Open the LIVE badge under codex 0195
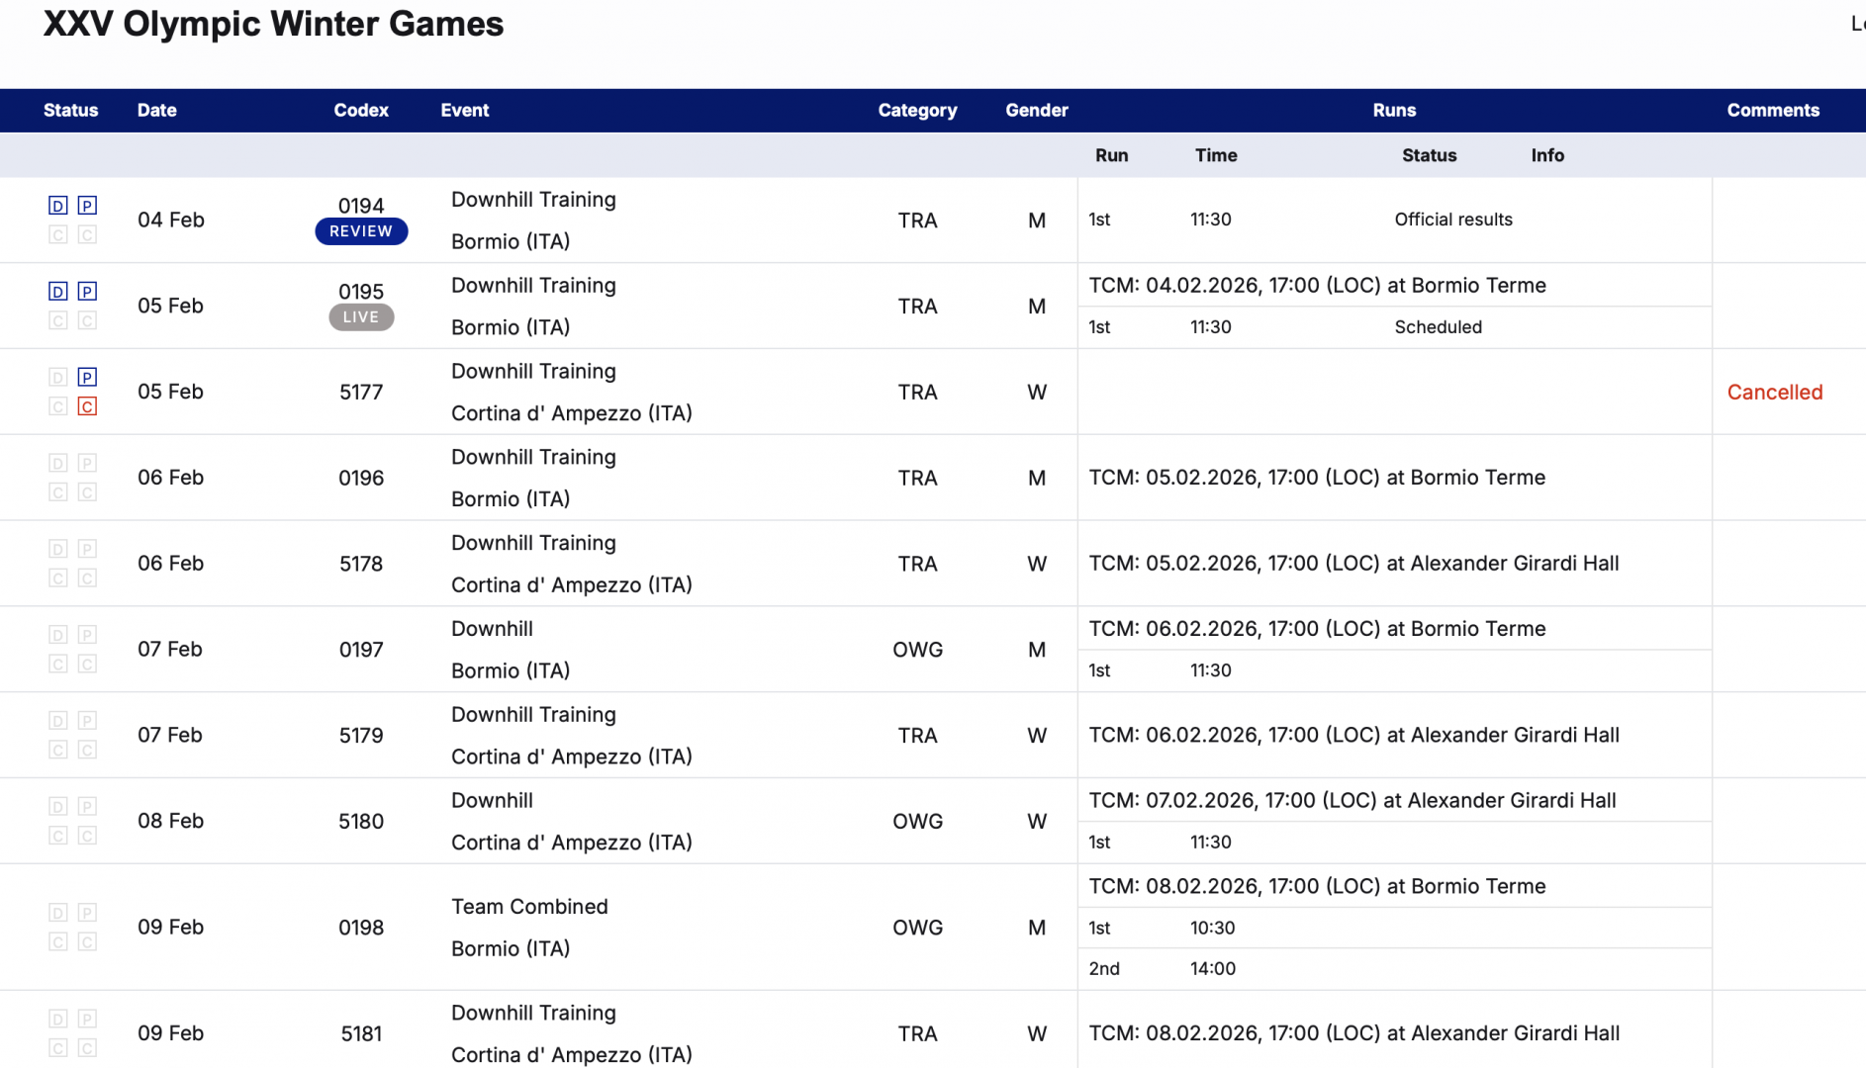 (361, 317)
